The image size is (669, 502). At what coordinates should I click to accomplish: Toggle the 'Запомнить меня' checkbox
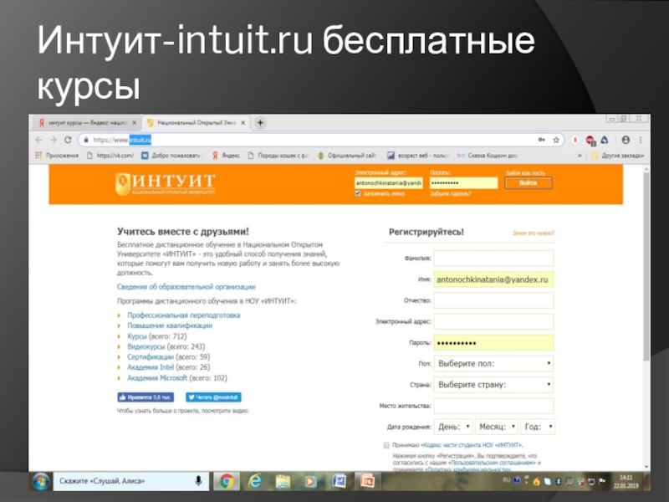tap(358, 192)
